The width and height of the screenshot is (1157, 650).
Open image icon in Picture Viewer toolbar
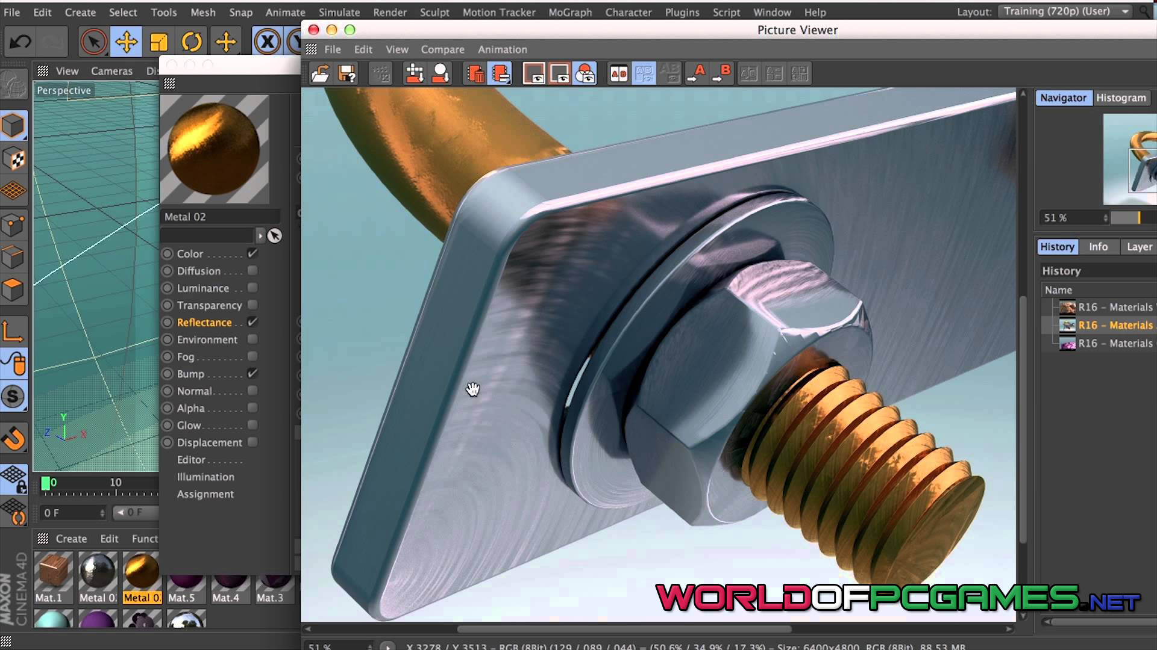[x=321, y=73]
